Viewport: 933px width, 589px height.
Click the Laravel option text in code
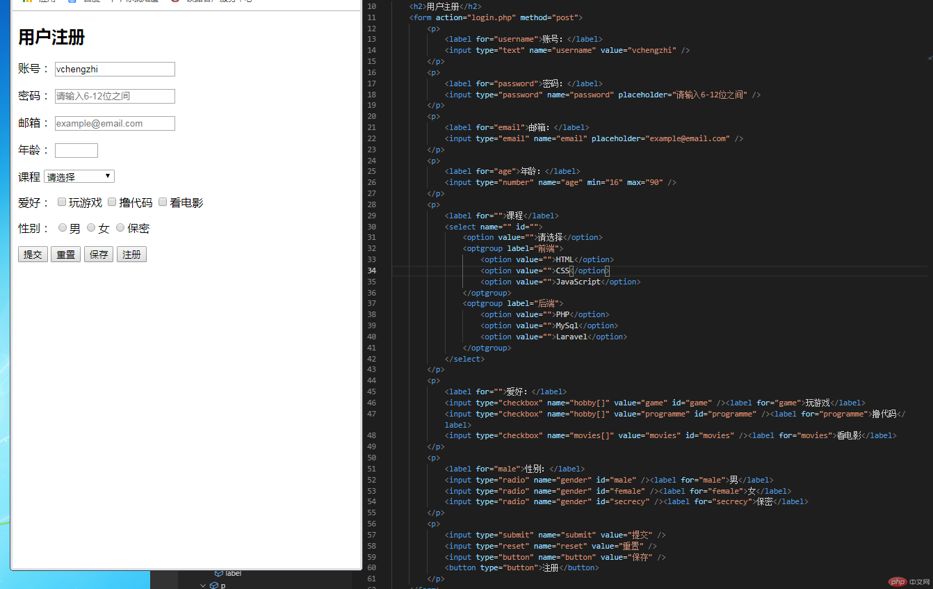click(571, 337)
